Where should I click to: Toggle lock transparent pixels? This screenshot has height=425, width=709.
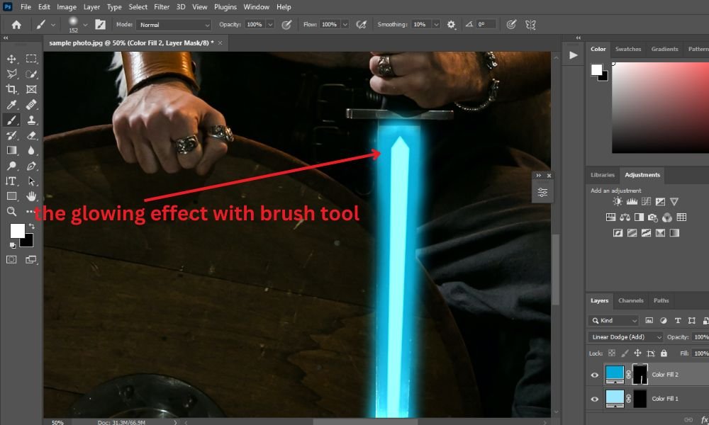pyautogui.click(x=612, y=353)
